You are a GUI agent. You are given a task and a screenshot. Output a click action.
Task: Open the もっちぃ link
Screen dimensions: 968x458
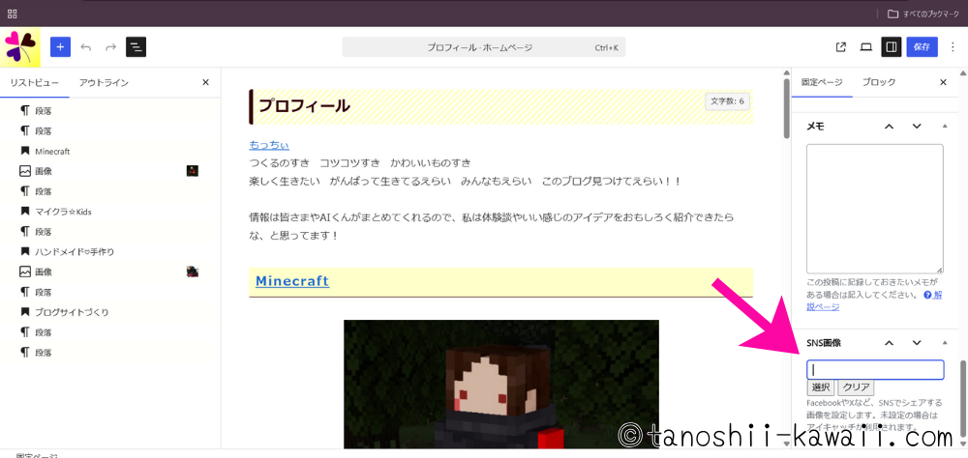269,146
